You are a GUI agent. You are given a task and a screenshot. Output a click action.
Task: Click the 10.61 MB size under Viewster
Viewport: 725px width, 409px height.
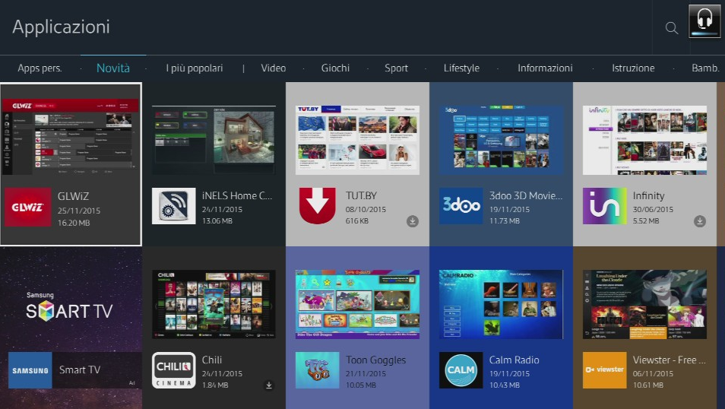tap(647, 385)
